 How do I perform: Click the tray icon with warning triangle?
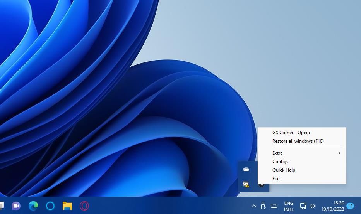(x=246, y=184)
